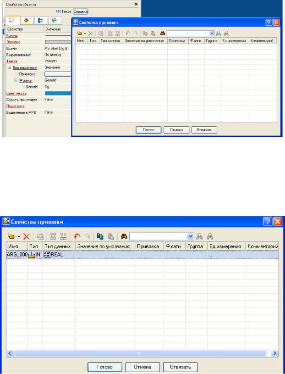Click the redo arrow in ARG_000 dialog toolbar
285x374 pixels.
87,236
